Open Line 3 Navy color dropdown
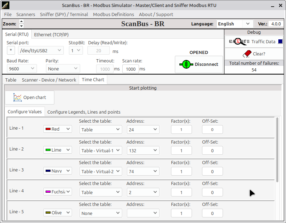Screen dimensions: 286x223 click(x=57, y=171)
